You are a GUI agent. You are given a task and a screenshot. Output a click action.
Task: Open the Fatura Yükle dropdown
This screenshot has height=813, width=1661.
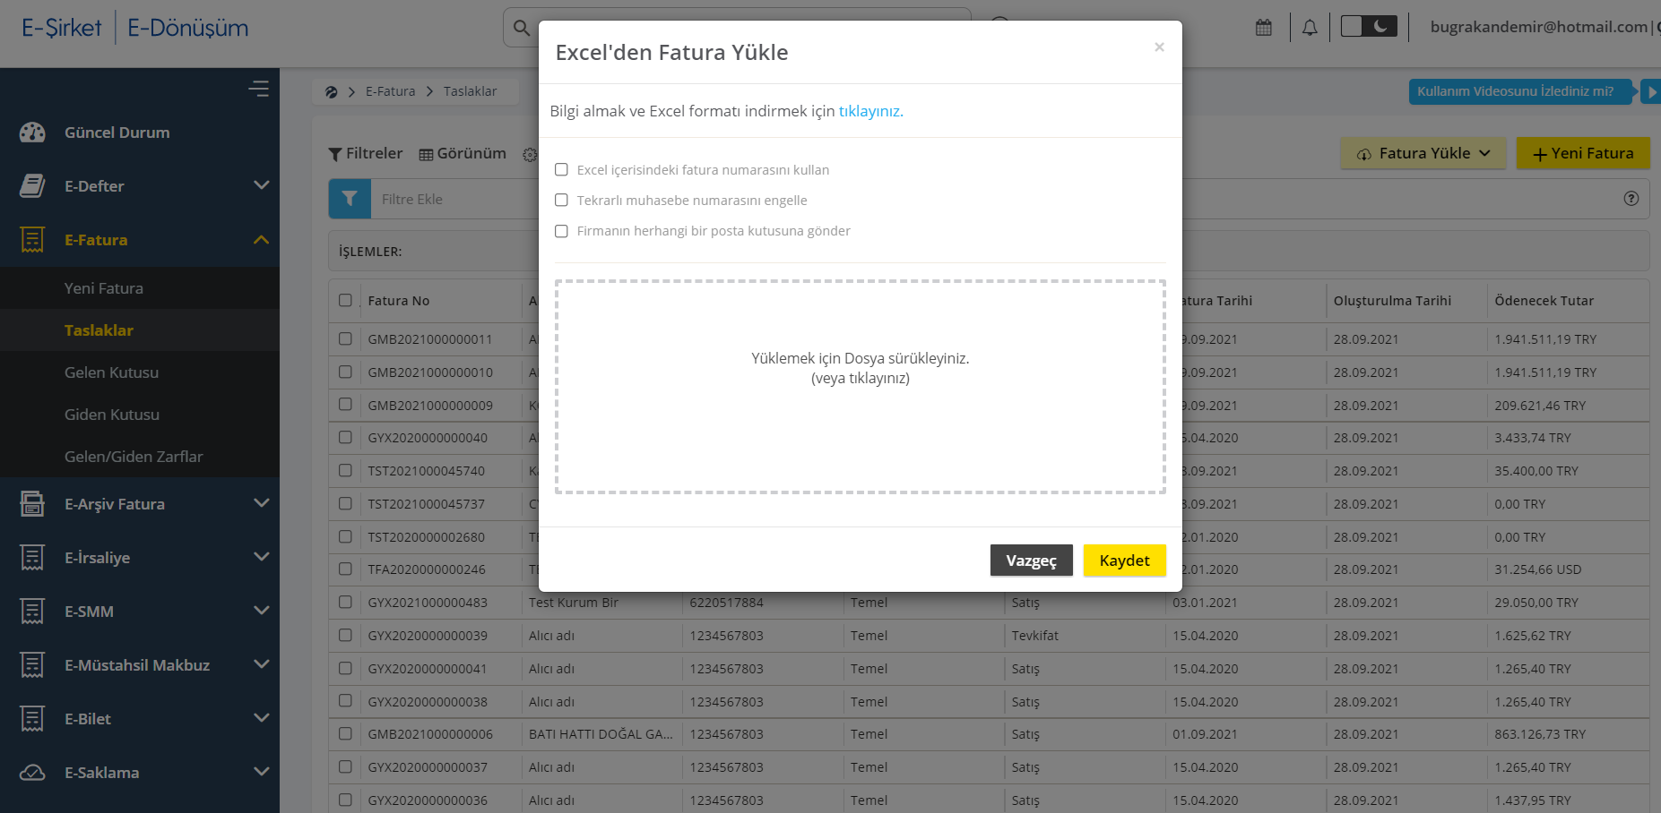tap(1423, 153)
